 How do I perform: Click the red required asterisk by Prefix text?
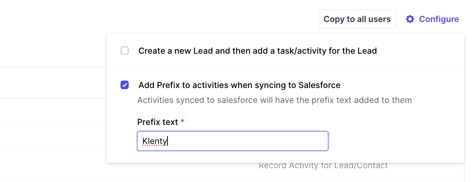click(182, 122)
